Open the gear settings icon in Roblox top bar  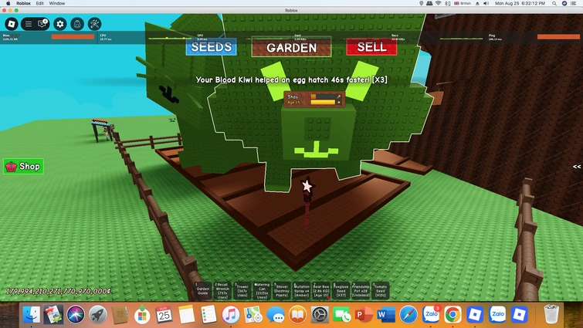60,24
